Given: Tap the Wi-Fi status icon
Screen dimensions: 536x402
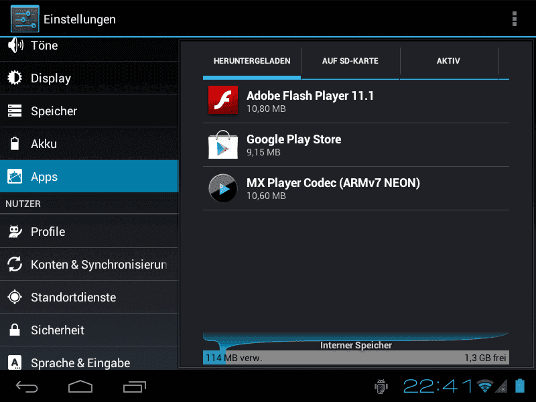Looking at the screenshot, I should [484, 386].
